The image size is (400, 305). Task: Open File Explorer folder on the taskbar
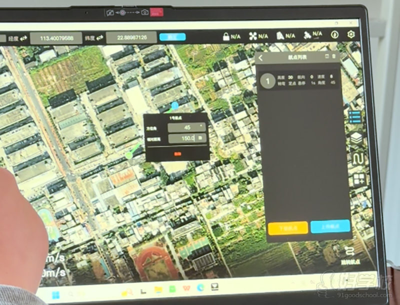pyautogui.click(x=158, y=289)
